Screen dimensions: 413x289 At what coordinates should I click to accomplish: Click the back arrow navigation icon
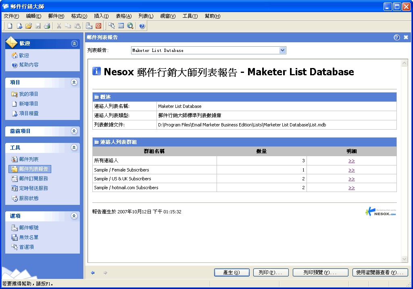[x=93, y=272]
